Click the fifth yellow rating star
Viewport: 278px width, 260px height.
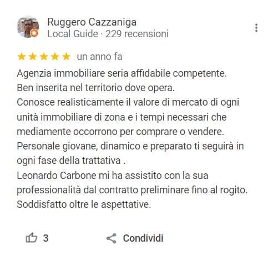coord(66,57)
